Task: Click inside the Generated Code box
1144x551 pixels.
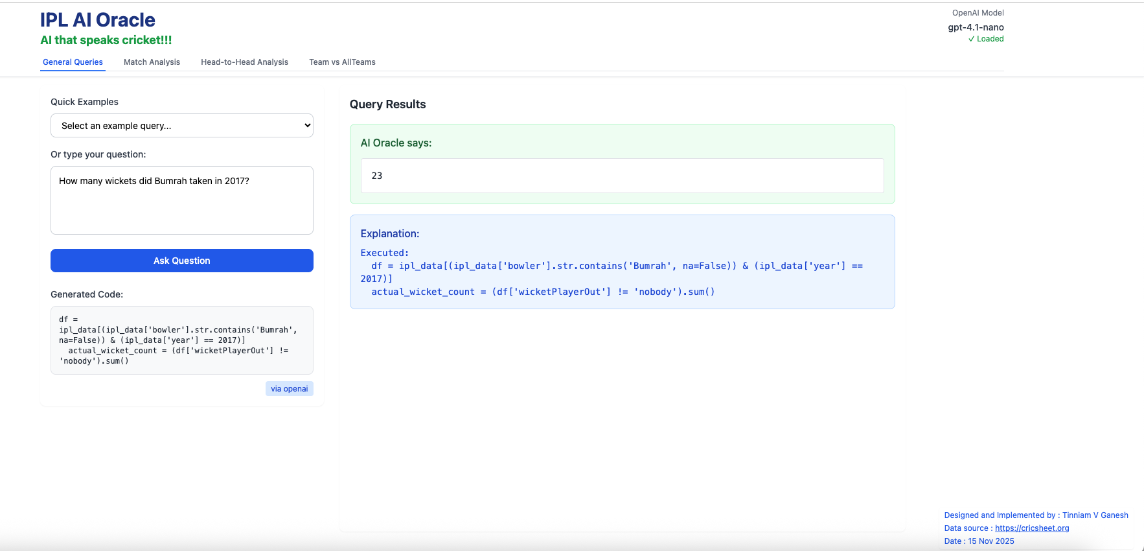Action: coord(182,340)
